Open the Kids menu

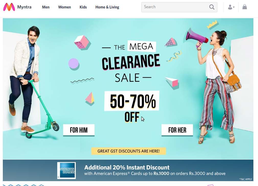(83, 7)
